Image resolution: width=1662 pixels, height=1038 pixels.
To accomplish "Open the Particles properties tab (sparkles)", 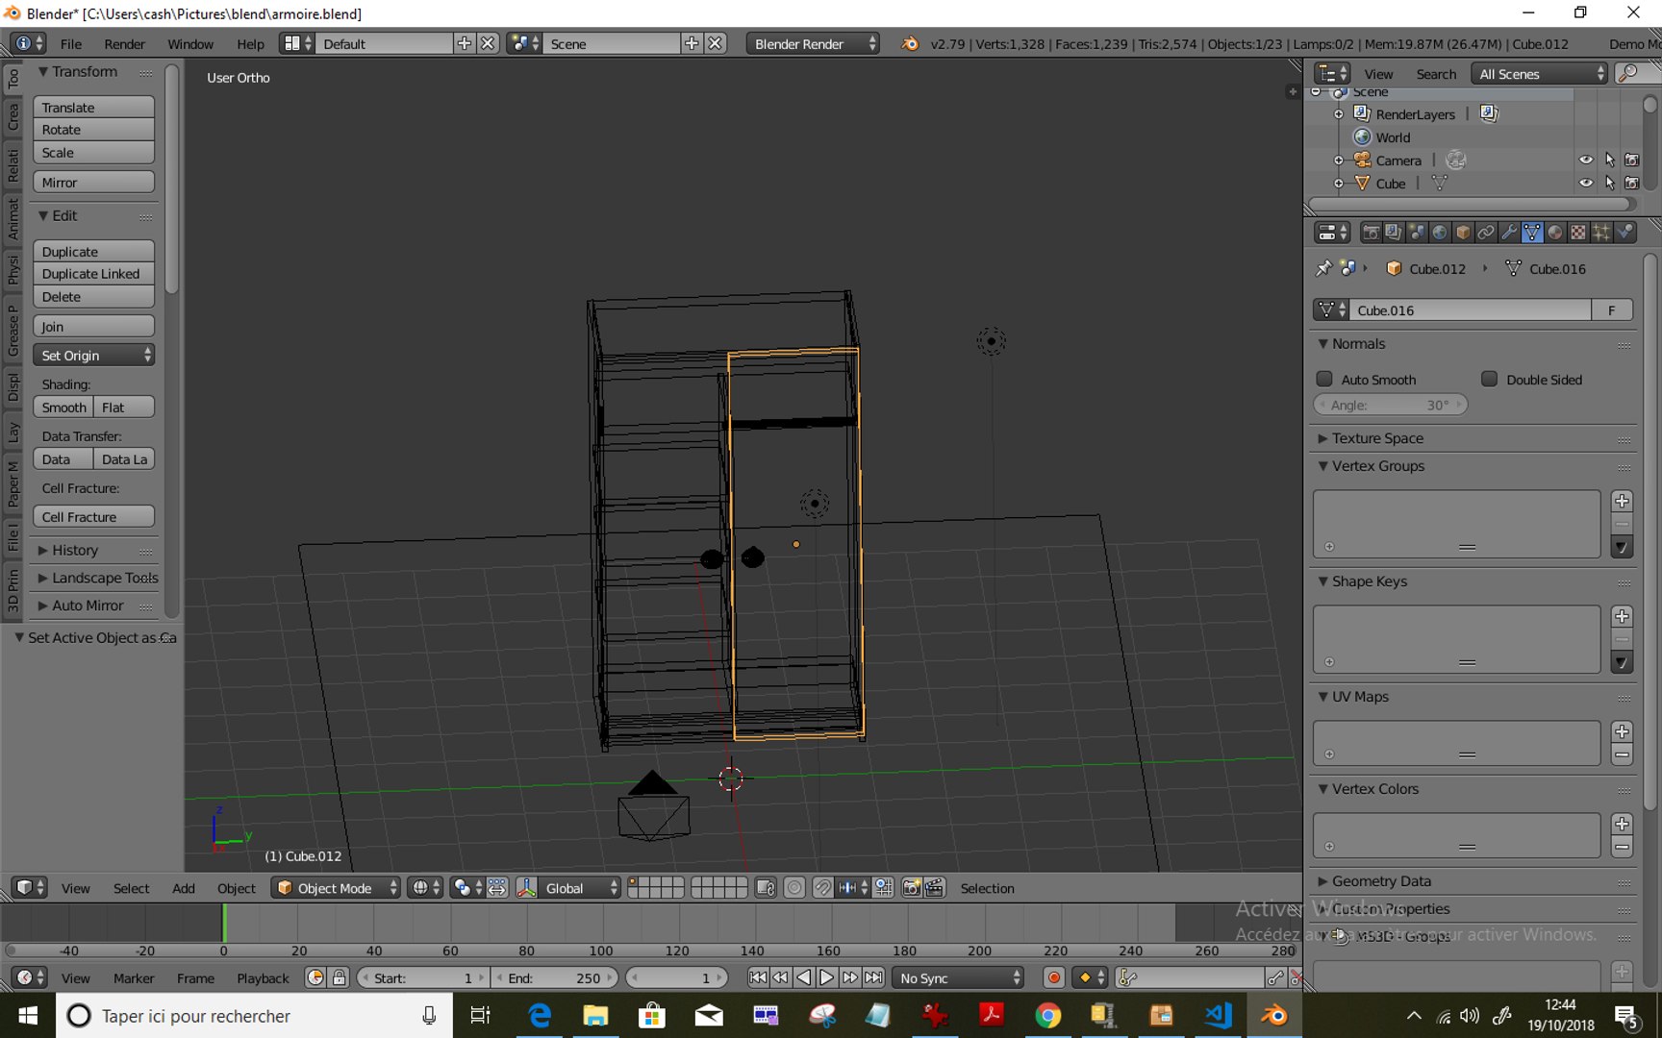I will point(1601,233).
